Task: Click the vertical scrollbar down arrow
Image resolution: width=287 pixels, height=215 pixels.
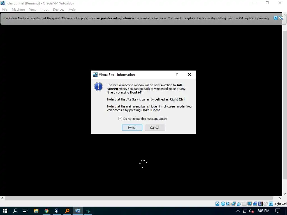Action: pyautogui.click(x=285, y=194)
